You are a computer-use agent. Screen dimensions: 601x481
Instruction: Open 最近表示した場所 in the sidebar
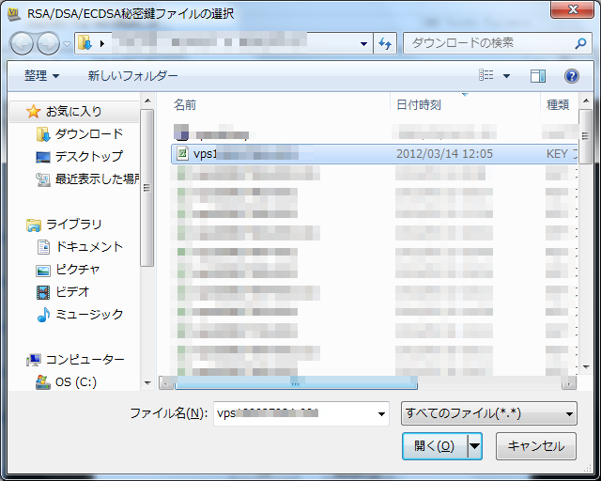coord(97,178)
